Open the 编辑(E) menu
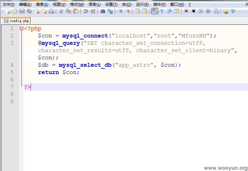 (25, 4)
